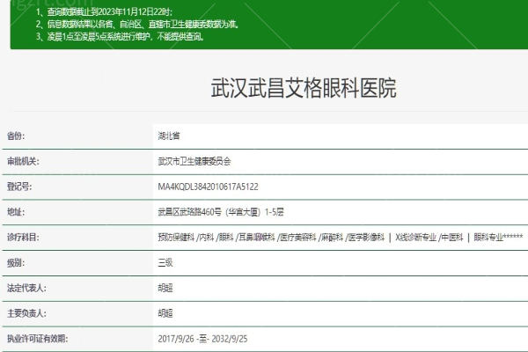This screenshot has height=352, width=528.
Task: Click the 诊疗科目 label
Action: 23,237
